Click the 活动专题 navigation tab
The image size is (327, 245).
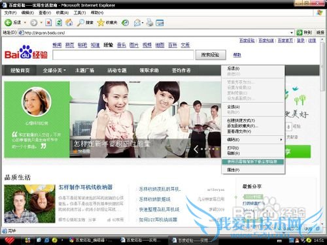tap(117, 71)
